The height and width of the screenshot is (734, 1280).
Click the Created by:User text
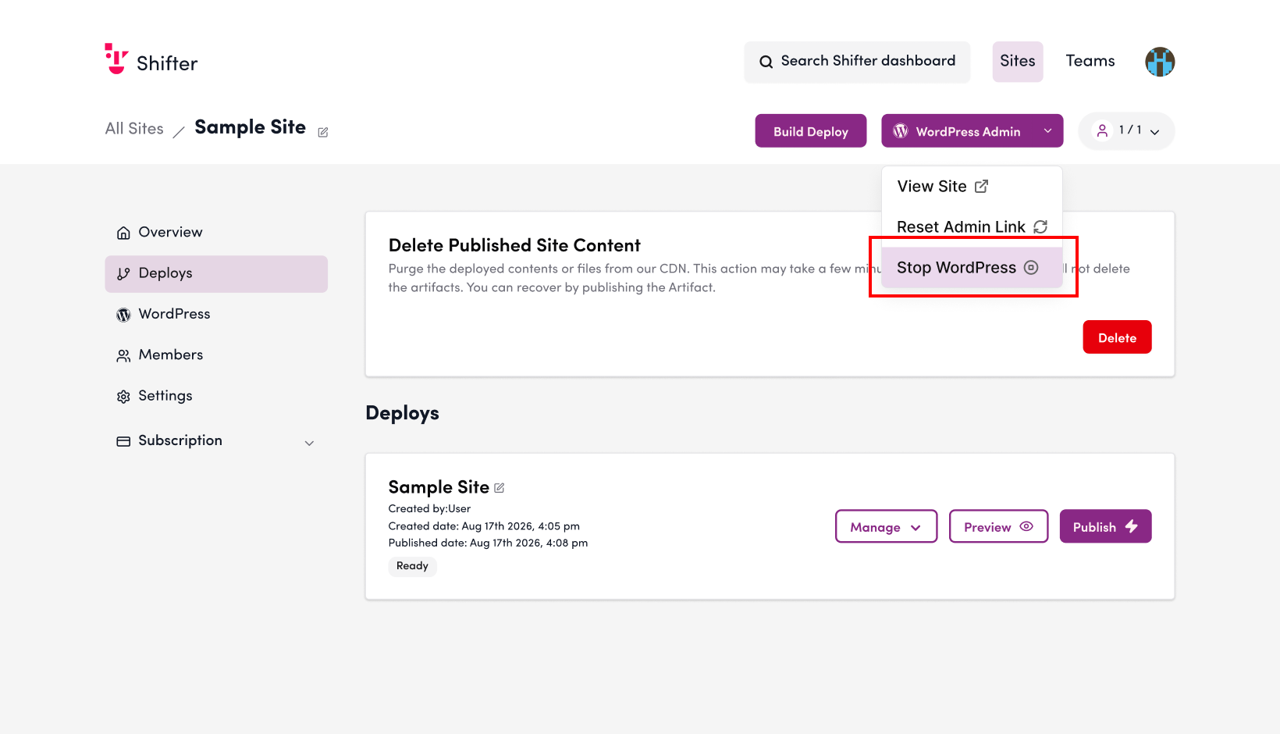tap(429, 508)
